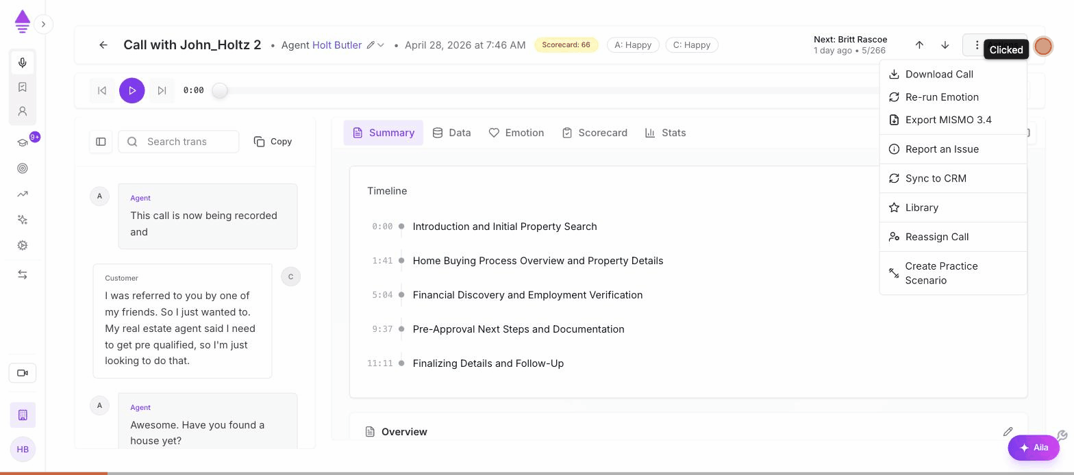Toggle the transcript panel layout icon
The width and height of the screenshot is (1074, 475).
pyautogui.click(x=101, y=142)
